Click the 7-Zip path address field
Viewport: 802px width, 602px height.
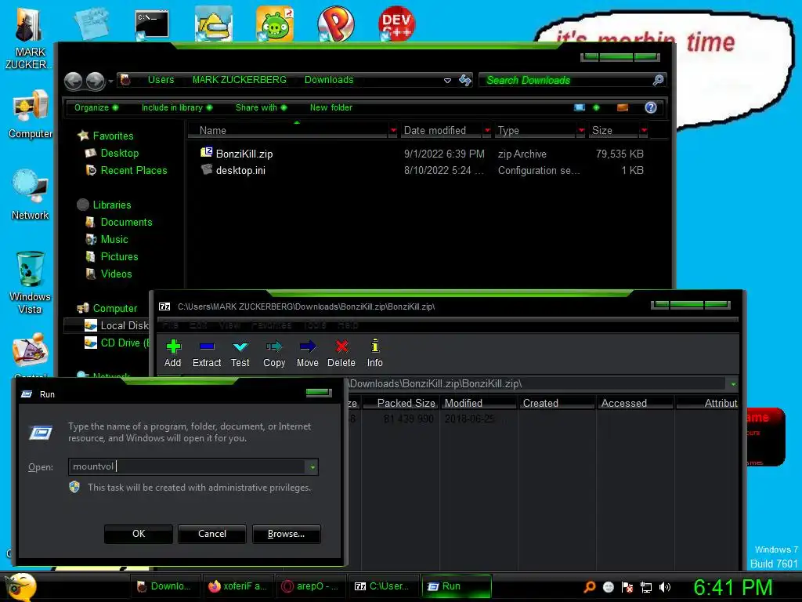pos(536,384)
